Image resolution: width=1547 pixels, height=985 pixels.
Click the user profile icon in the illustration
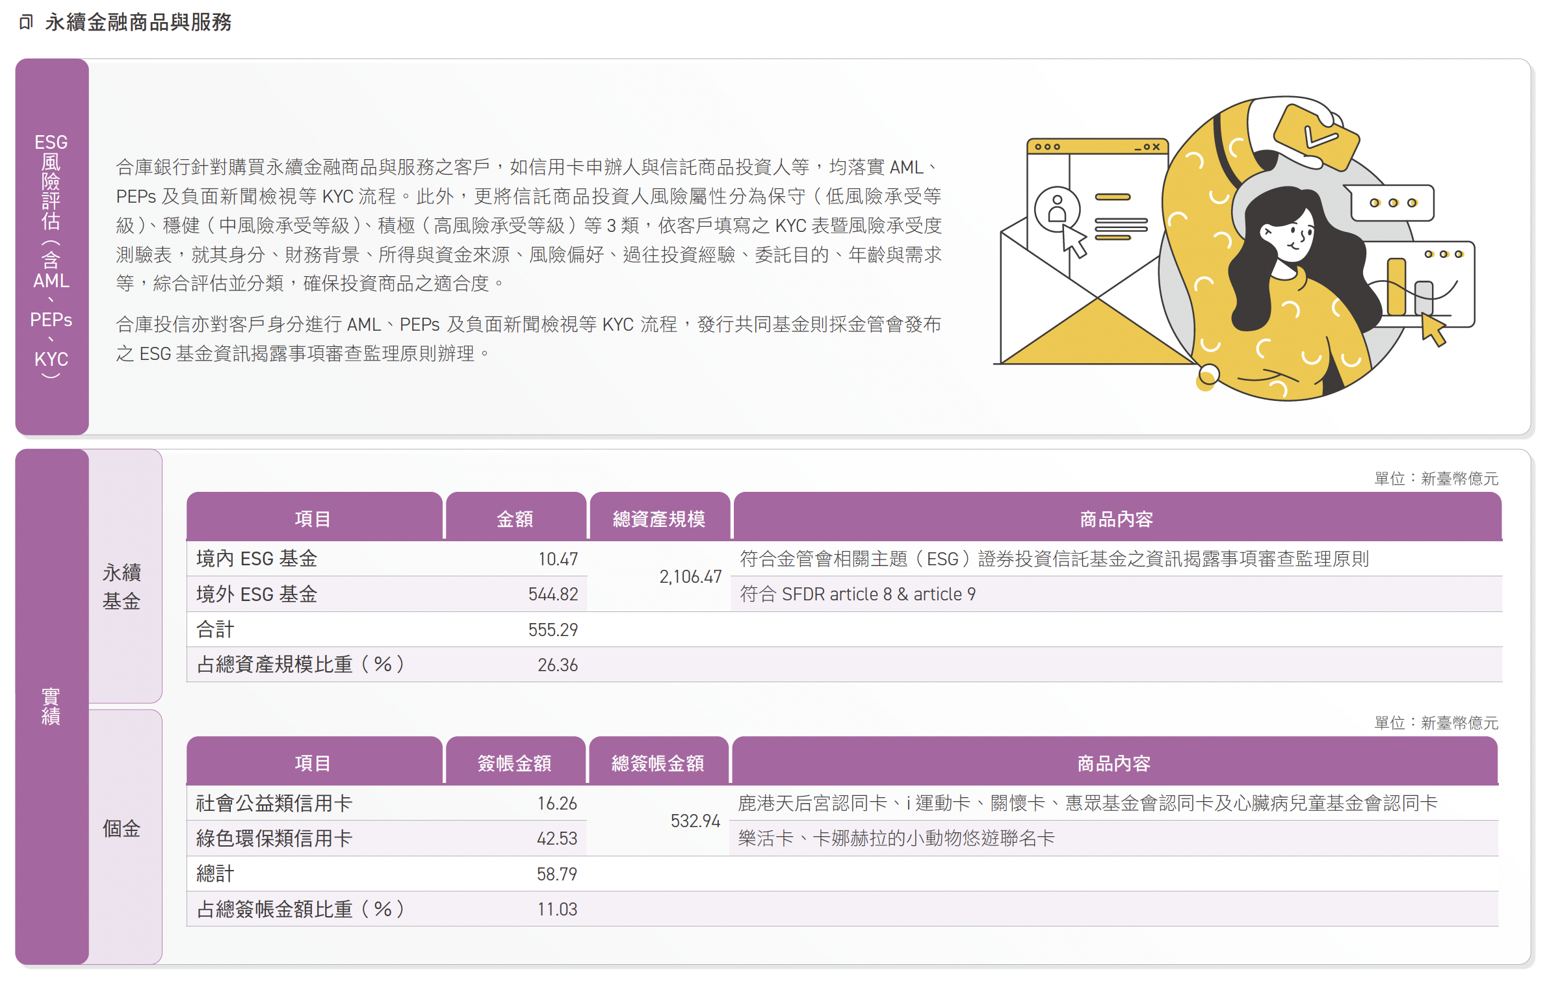click(x=1057, y=209)
